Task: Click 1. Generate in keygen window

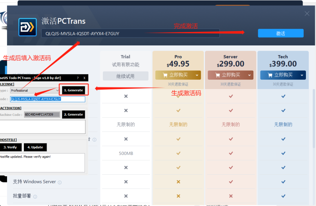Action: [x=73, y=90]
